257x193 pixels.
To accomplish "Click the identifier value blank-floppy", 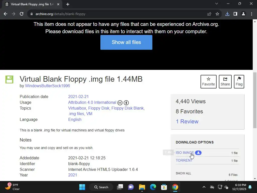I will point(79,164).
